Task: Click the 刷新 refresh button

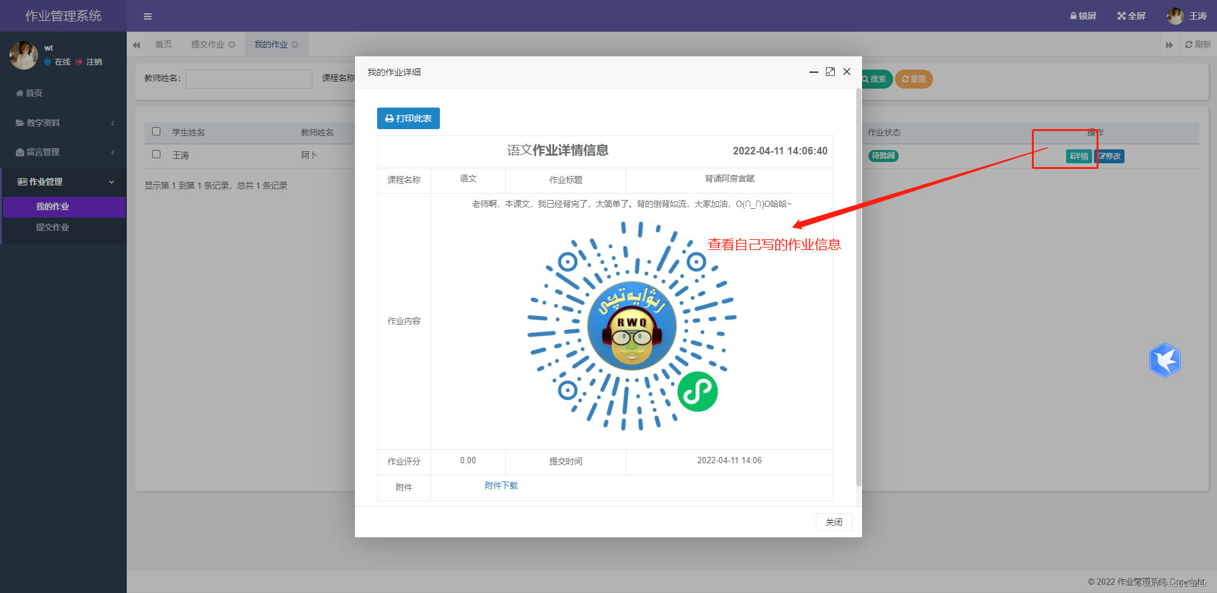Action: point(1198,44)
